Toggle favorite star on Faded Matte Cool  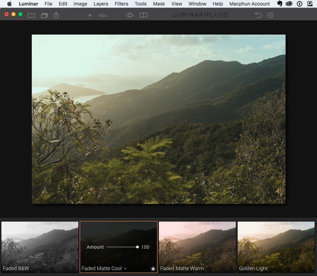coord(153,269)
